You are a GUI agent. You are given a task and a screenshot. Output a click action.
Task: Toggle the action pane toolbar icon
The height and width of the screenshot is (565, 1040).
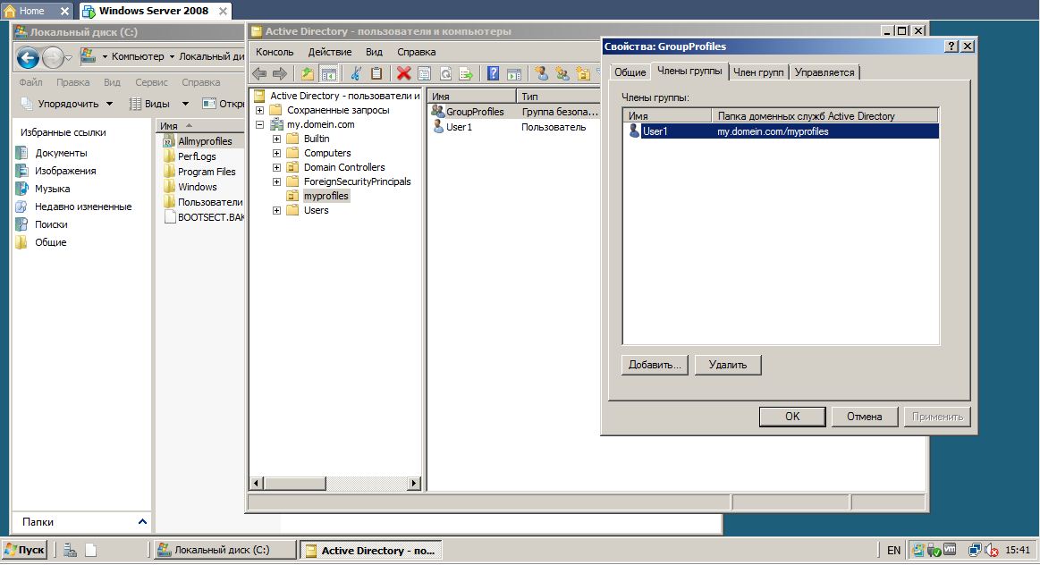[514, 73]
